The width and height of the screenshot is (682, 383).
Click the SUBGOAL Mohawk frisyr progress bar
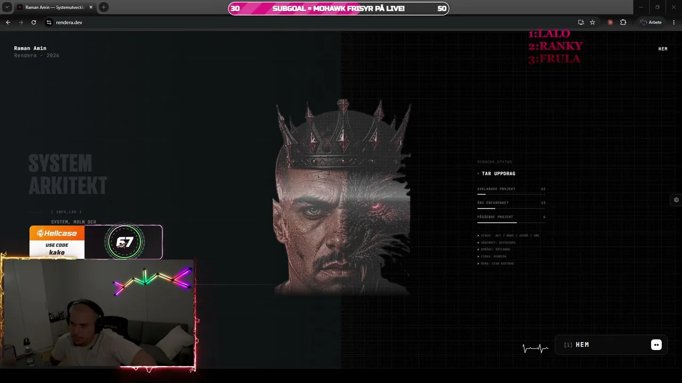[x=338, y=9]
